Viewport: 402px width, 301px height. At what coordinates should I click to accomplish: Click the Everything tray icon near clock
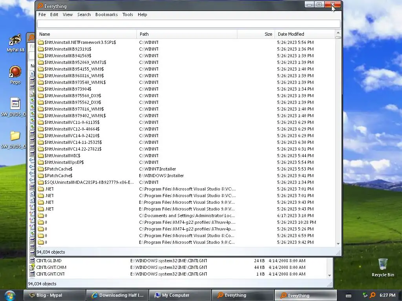click(x=373, y=295)
